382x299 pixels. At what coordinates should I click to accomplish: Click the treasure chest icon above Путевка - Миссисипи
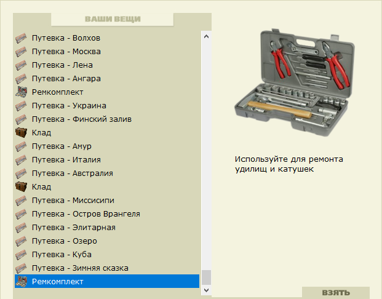(x=21, y=187)
